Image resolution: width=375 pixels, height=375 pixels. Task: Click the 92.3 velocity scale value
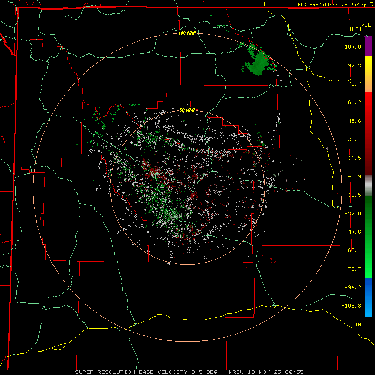(x=355, y=65)
